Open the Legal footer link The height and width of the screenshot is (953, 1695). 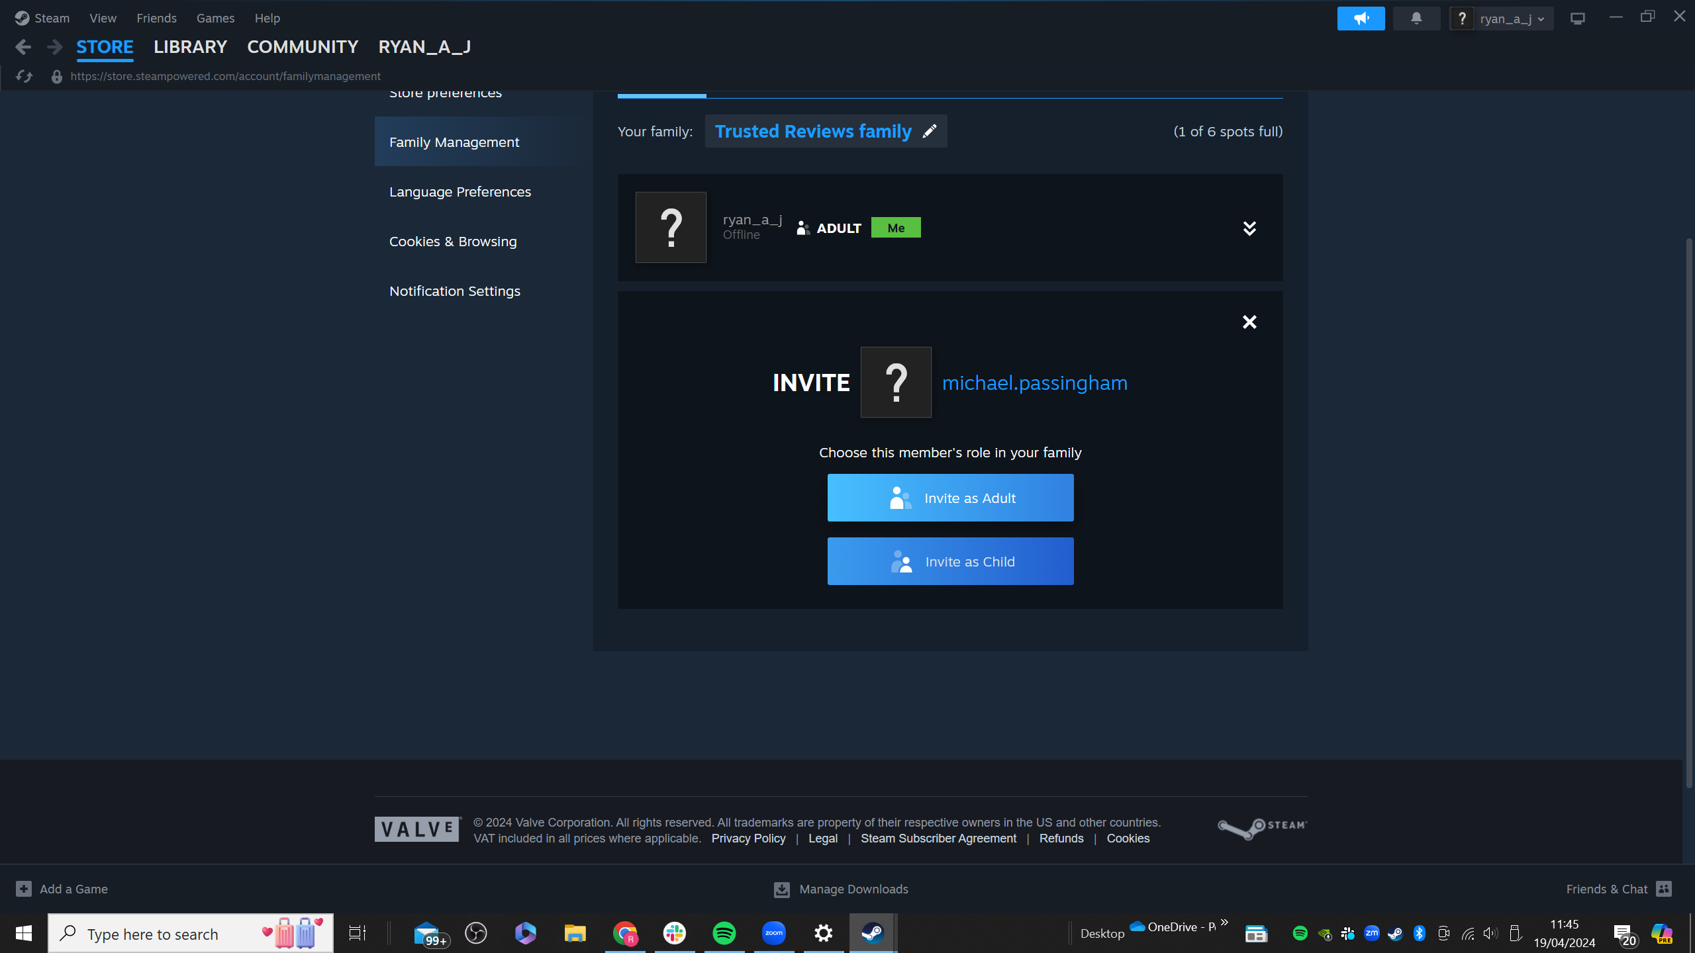823,839
